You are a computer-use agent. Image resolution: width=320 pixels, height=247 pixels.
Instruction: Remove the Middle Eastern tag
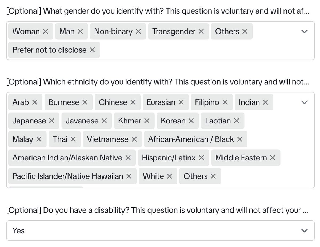(x=273, y=158)
